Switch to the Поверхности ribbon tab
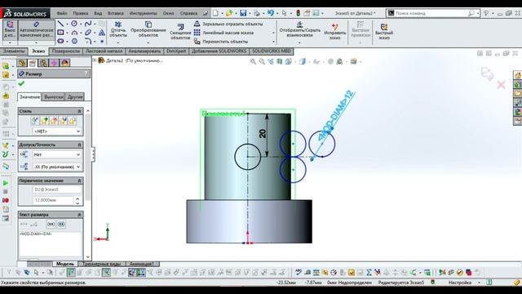Image resolution: width=522 pixels, height=294 pixels. coord(66,51)
